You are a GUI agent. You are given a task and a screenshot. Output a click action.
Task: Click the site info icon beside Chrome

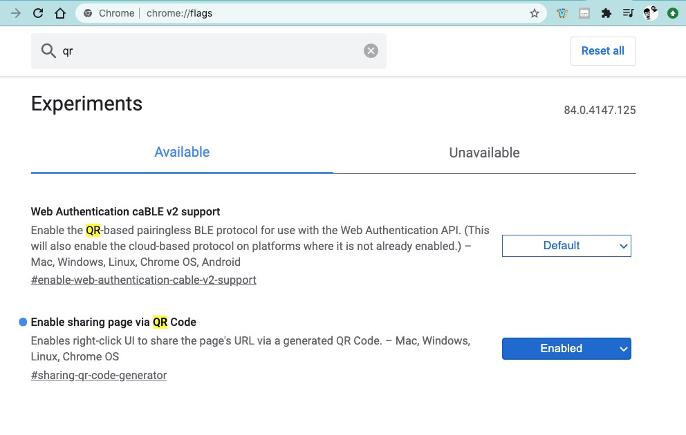tap(88, 13)
